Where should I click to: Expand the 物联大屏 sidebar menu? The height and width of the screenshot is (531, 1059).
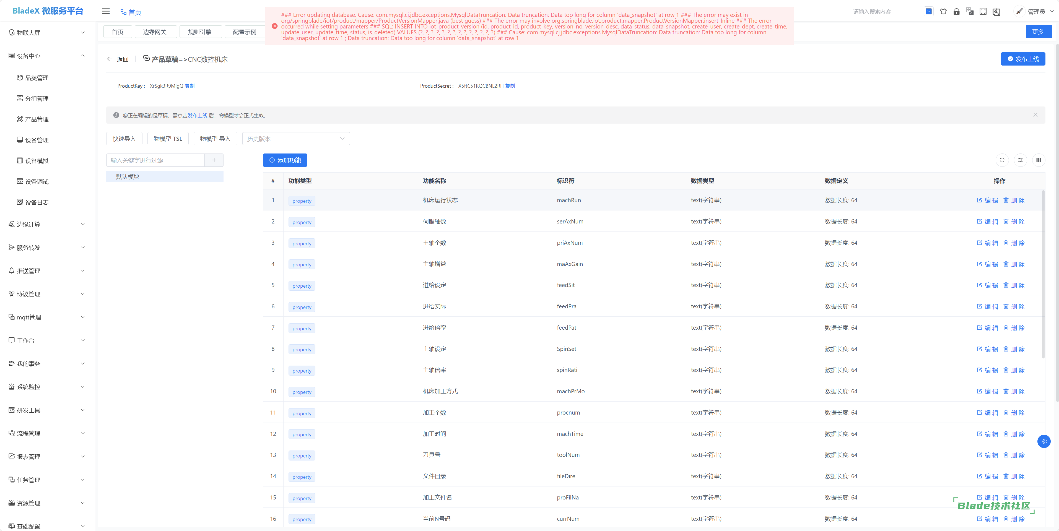[47, 32]
